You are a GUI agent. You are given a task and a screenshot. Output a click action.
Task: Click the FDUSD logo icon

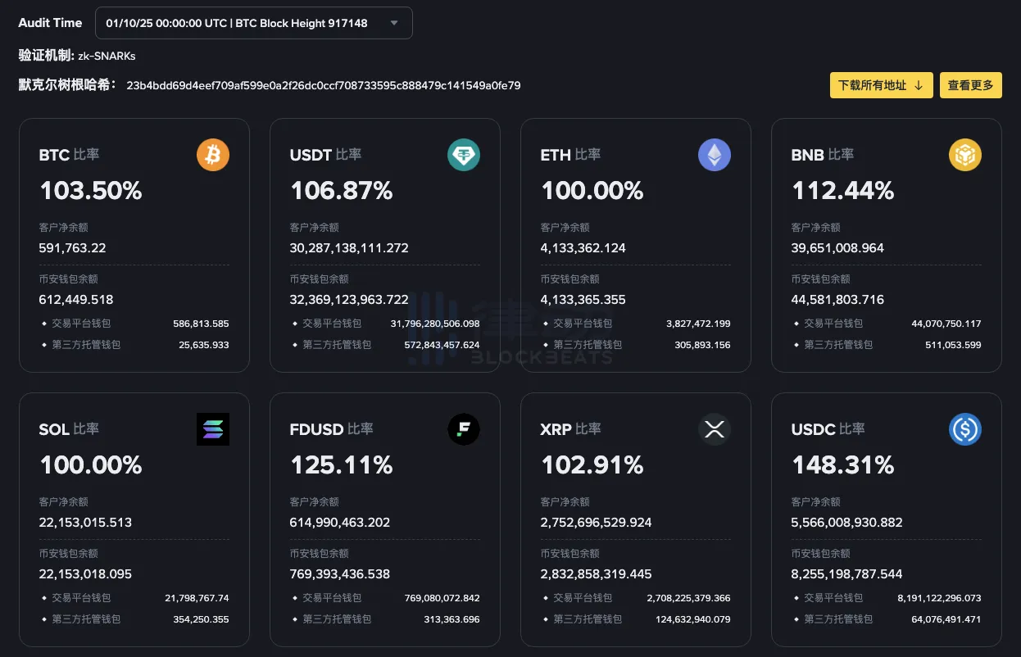point(464,428)
